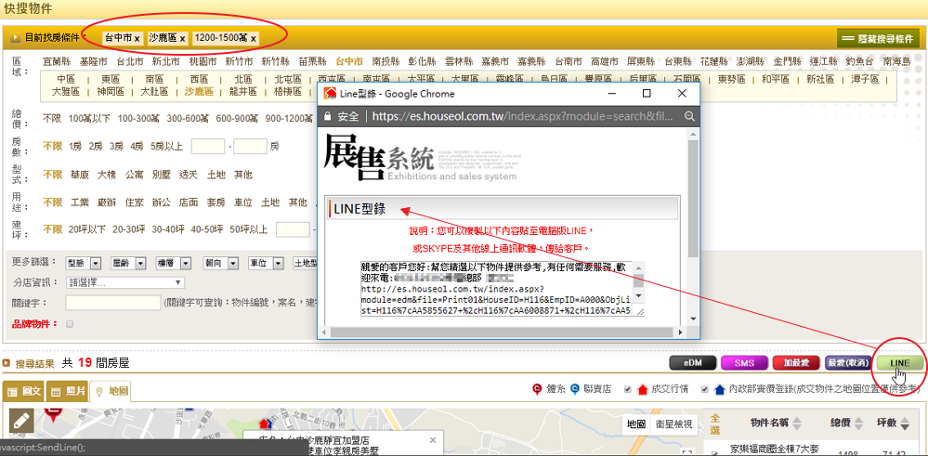Click the pencil draw icon on map
Image resolution: width=928 pixels, height=456 pixels.
pos(21,421)
